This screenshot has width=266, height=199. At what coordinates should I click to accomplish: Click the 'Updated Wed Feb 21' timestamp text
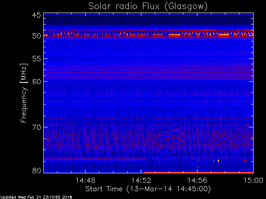click(36, 197)
